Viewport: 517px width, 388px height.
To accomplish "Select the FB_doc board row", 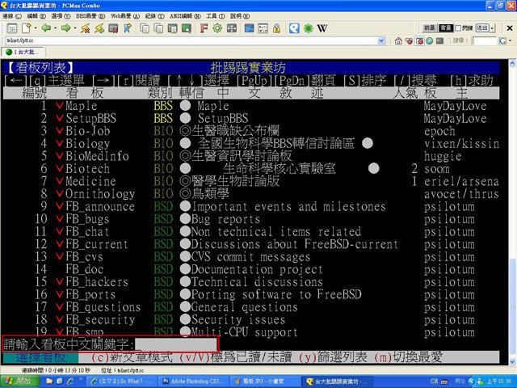I will 251,269.
